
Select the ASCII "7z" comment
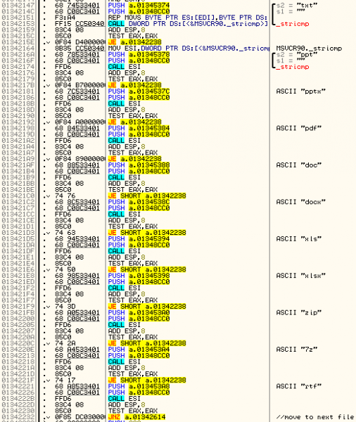pyautogui.click(x=297, y=350)
